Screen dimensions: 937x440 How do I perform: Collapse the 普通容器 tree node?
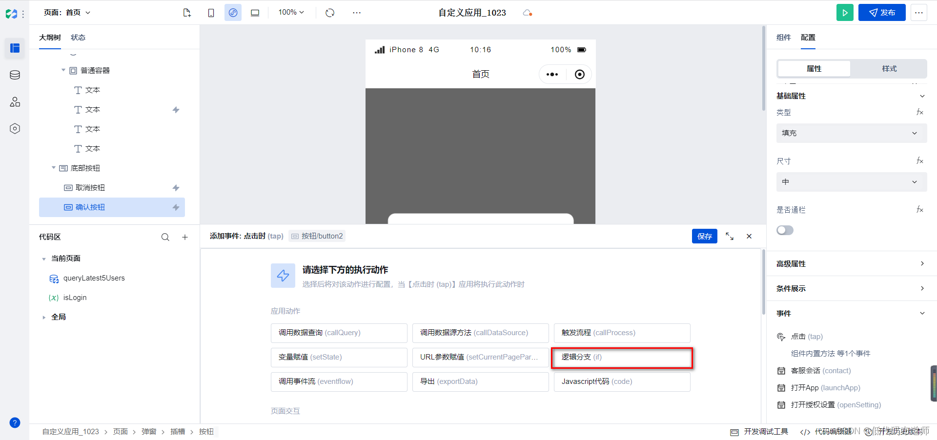pyautogui.click(x=63, y=70)
